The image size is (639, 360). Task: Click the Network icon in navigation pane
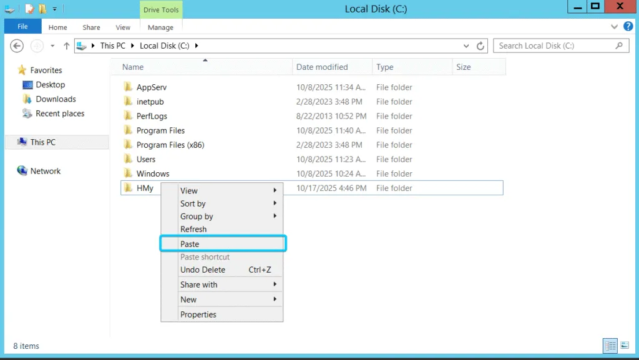[22, 171]
